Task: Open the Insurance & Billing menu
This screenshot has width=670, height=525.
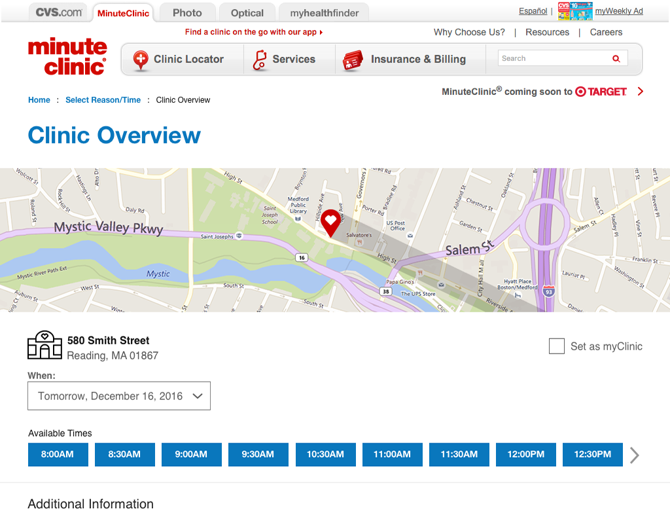Action: (x=411, y=60)
